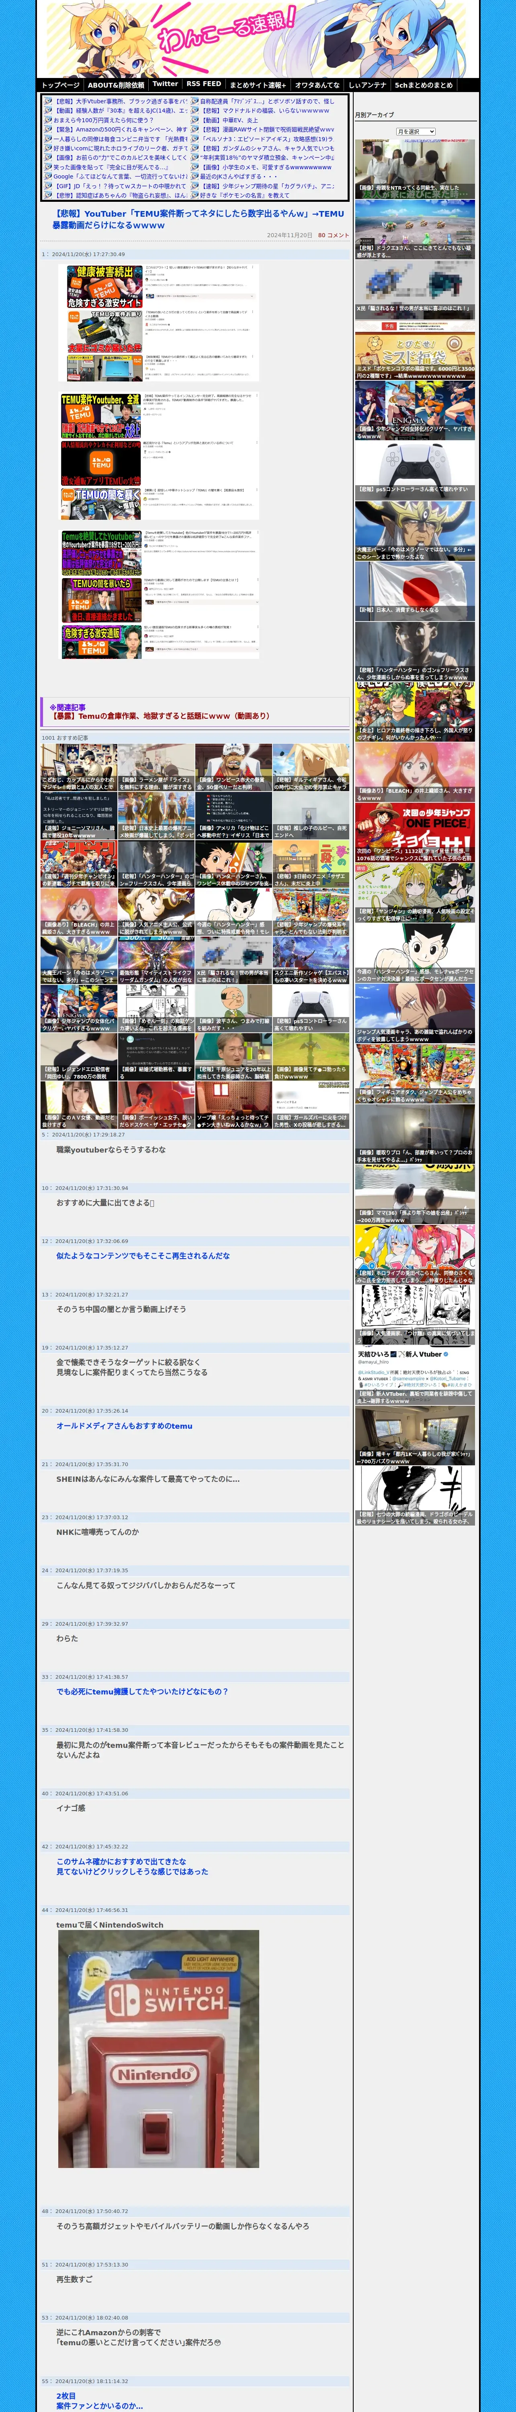Click icon beside 自称配信員 headline

[195, 101]
